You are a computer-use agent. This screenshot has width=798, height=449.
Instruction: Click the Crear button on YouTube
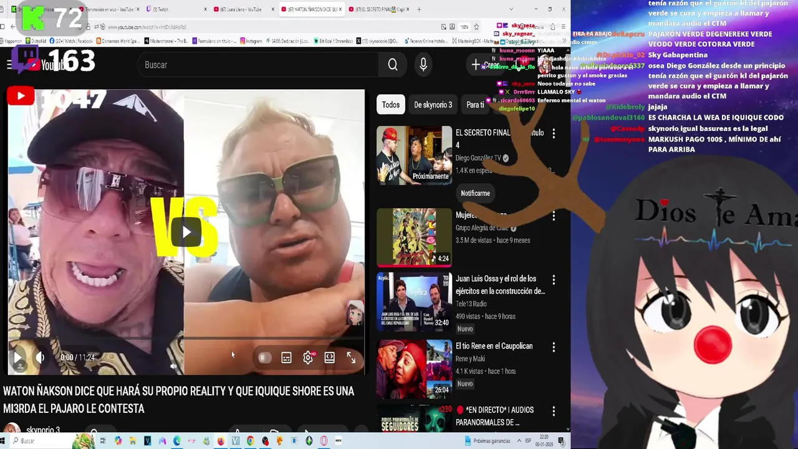(485, 65)
